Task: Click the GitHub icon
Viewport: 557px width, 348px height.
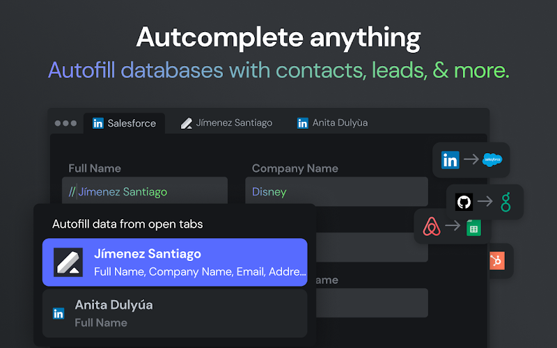Action: click(464, 202)
